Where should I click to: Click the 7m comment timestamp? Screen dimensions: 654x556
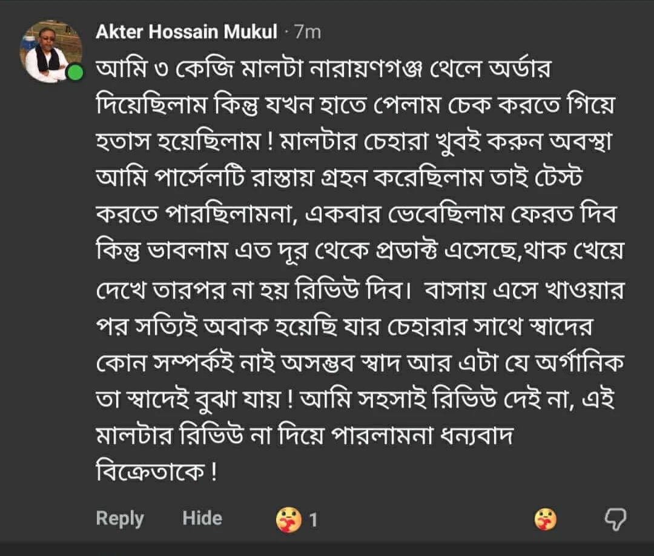pyautogui.click(x=307, y=32)
